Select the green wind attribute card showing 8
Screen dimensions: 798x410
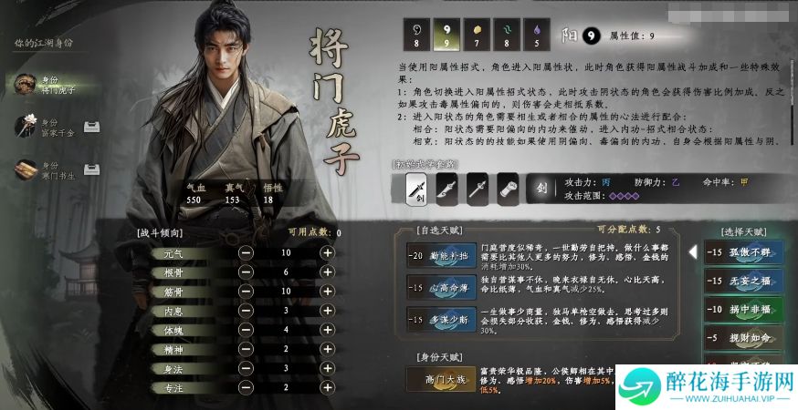coord(507,35)
